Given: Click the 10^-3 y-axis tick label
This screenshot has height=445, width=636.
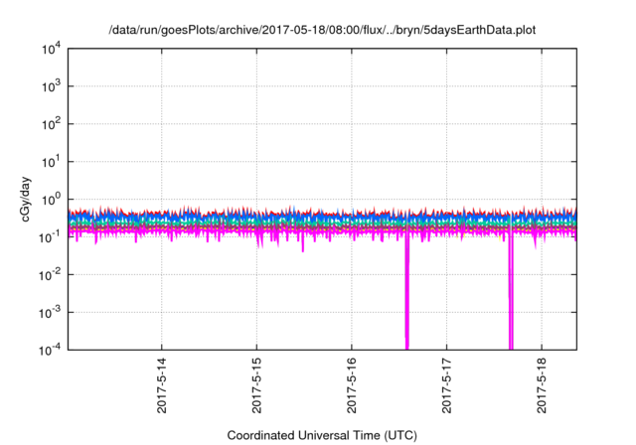Looking at the screenshot, I should click(51, 313).
